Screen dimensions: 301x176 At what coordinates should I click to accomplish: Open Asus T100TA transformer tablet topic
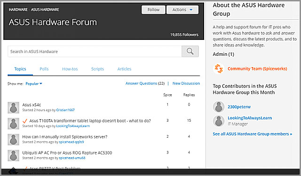90,121
